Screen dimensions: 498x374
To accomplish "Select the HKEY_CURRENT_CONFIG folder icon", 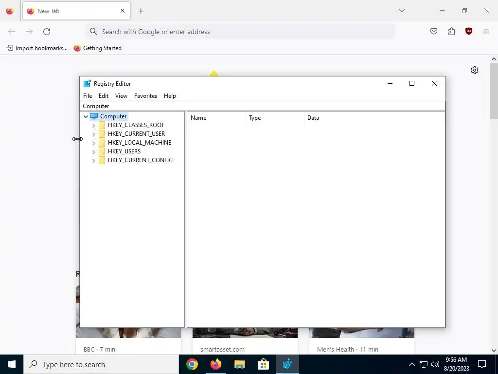I will pyautogui.click(x=102, y=160).
